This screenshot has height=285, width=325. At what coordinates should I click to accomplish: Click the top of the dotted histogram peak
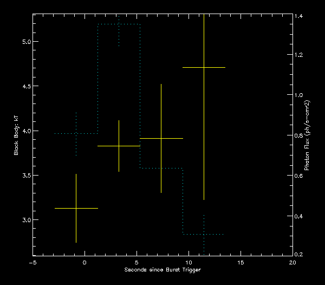pyautogui.click(x=119, y=24)
